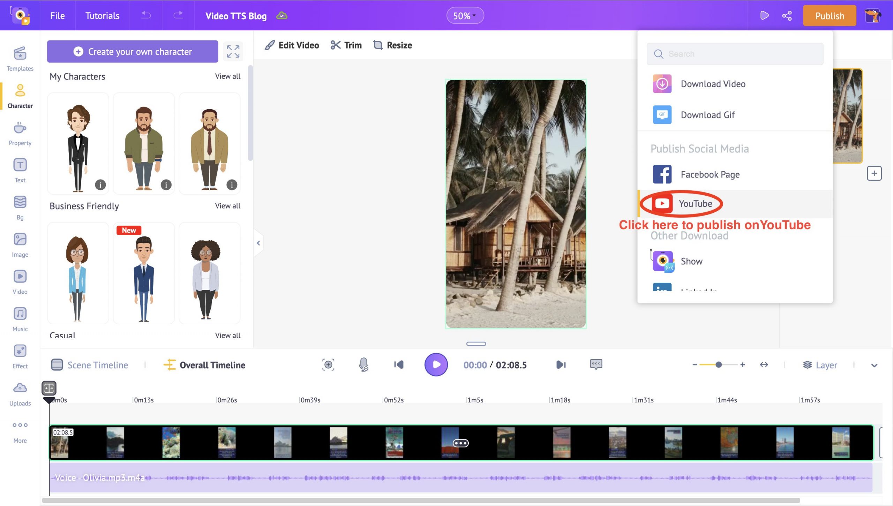
Task: Click the Animaker home logo
Action: 20,15
